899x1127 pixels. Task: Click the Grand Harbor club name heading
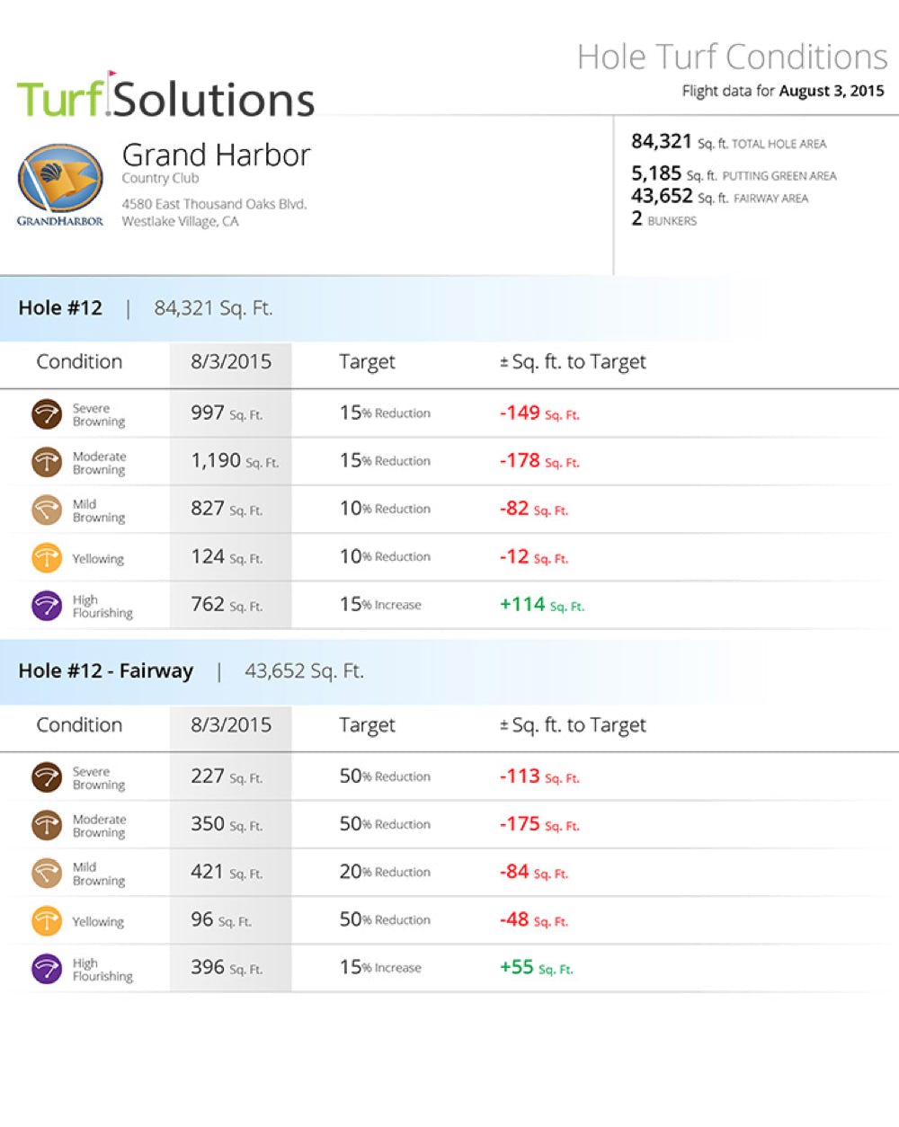[216, 155]
